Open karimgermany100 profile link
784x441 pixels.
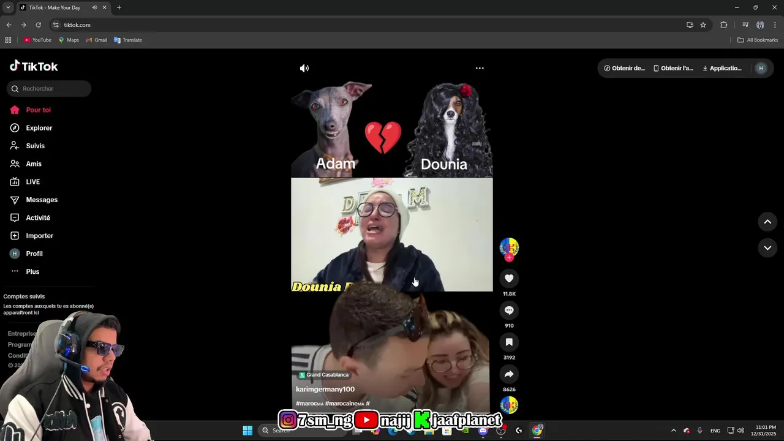tap(325, 390)
